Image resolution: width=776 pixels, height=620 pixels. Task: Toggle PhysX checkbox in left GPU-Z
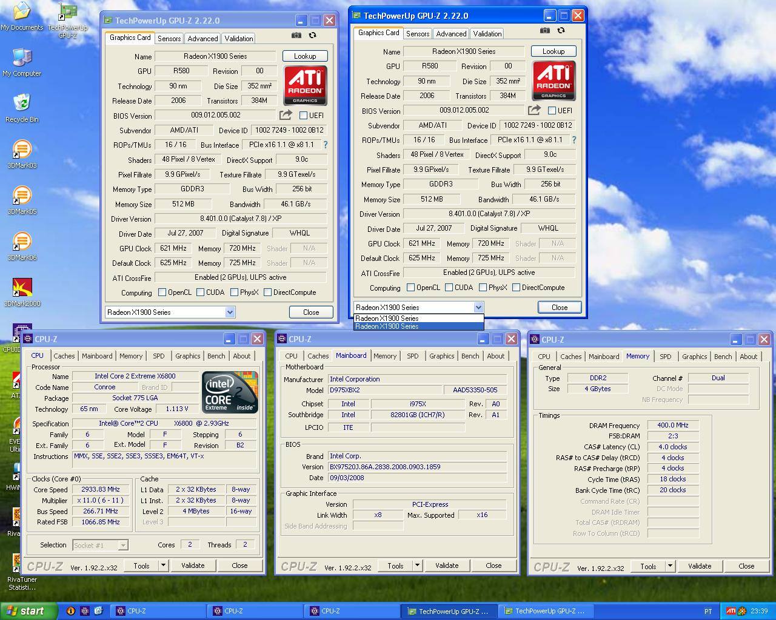(234, 292)
